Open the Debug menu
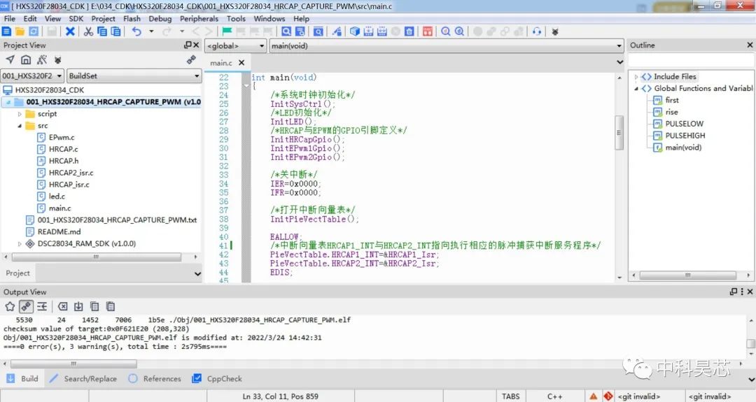 click(160, 19)
